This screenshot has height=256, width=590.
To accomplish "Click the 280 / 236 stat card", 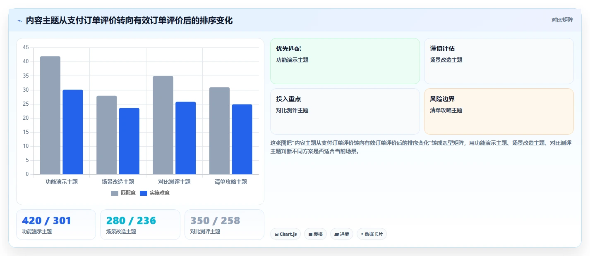I will pos(140,225).
